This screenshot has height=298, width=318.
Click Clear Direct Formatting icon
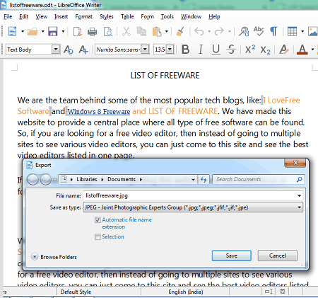tap(283, 50)
